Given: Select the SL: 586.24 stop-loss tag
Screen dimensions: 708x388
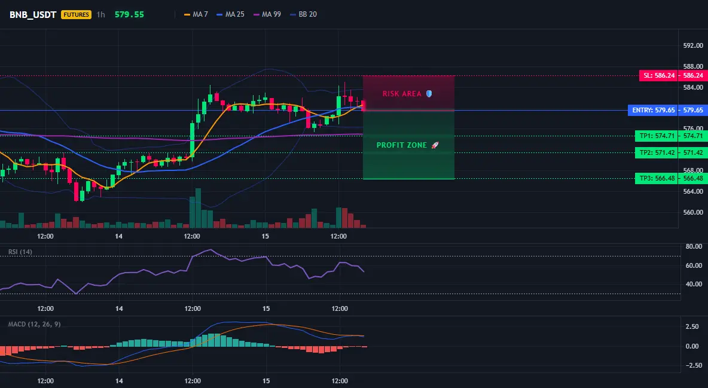Looking at the screenshot, I should 659,75.
